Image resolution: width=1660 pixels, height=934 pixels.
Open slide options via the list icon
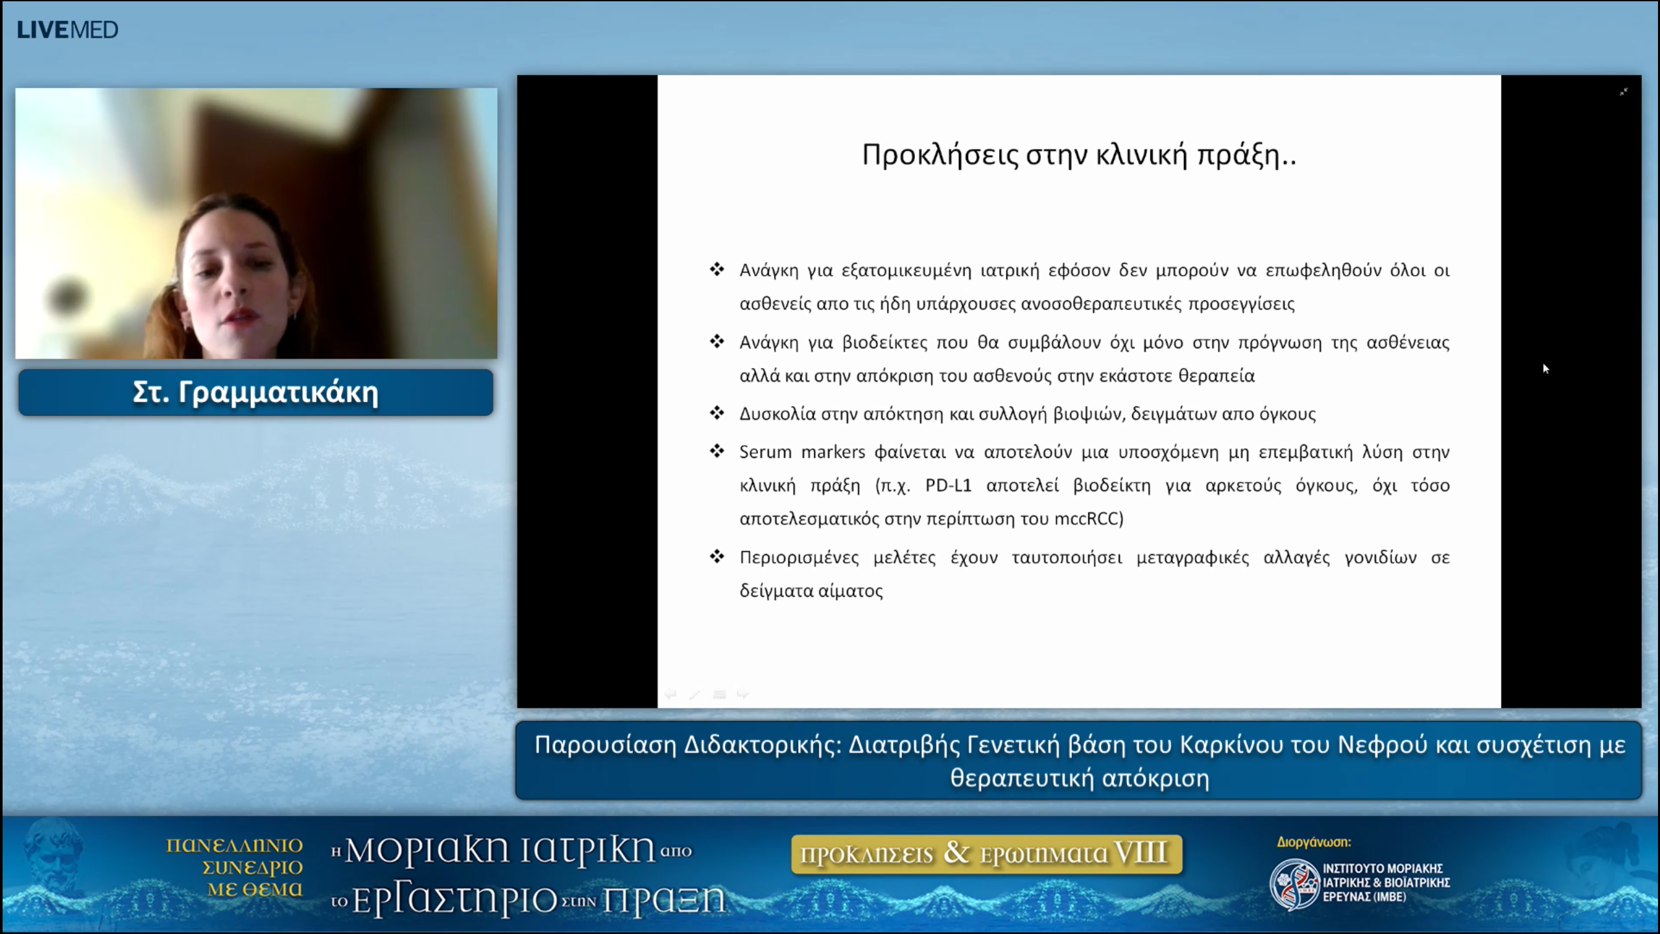pos(718,694)
